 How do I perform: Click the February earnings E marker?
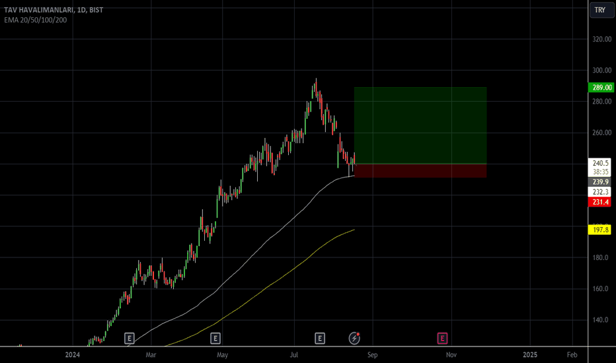(130, 338)
